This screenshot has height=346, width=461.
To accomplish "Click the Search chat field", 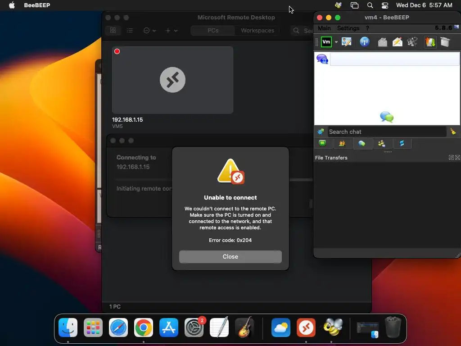I will pyautogui.click(x=387, y=132).
